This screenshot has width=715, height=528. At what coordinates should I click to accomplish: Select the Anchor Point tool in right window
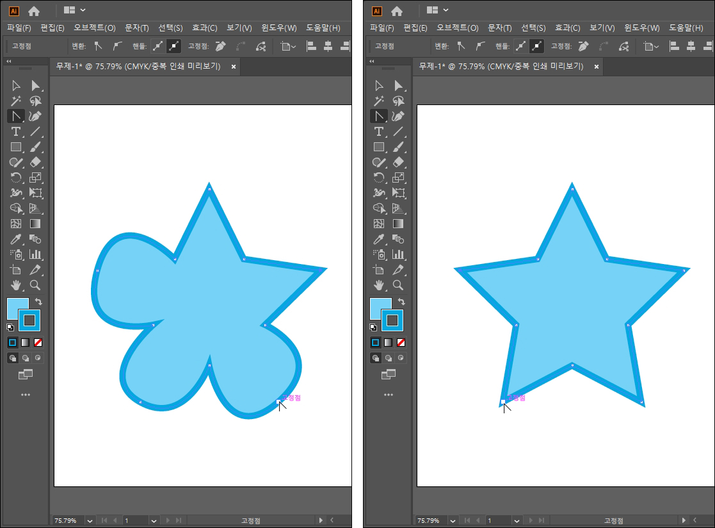[379, 116]
